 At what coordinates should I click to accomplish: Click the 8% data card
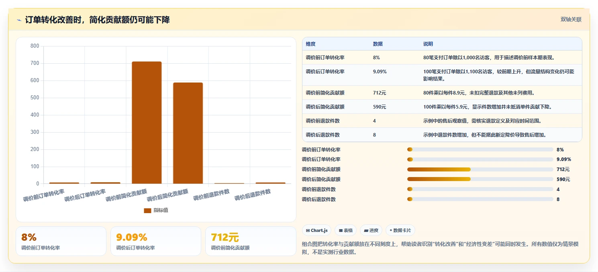click(x=61, y=241)
